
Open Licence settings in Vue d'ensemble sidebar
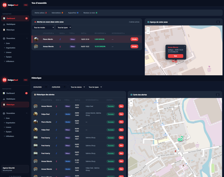[9, 52]
